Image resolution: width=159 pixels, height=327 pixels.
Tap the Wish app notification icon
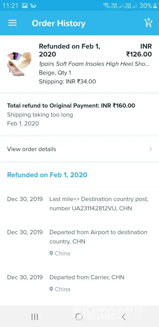coord(33,6)
